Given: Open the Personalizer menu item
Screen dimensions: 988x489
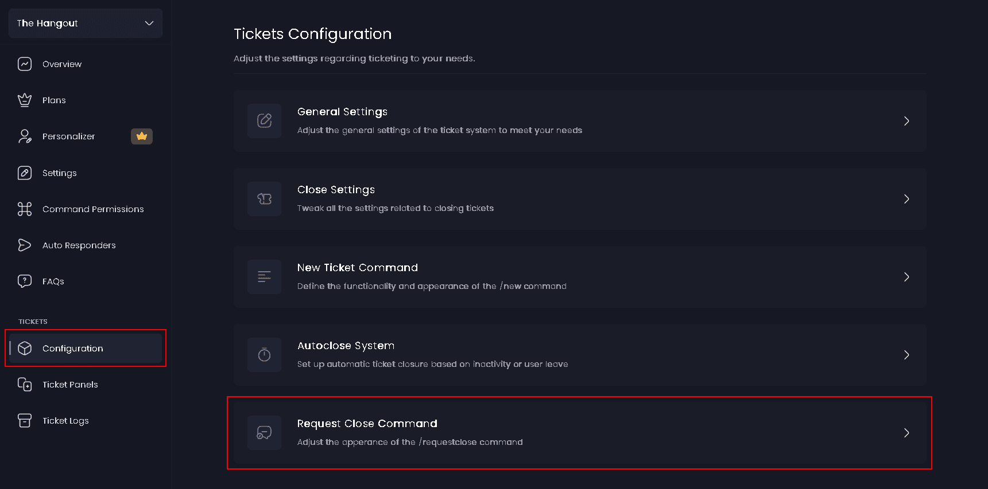Looking at the screenshot, I should [x=69, y=136].
